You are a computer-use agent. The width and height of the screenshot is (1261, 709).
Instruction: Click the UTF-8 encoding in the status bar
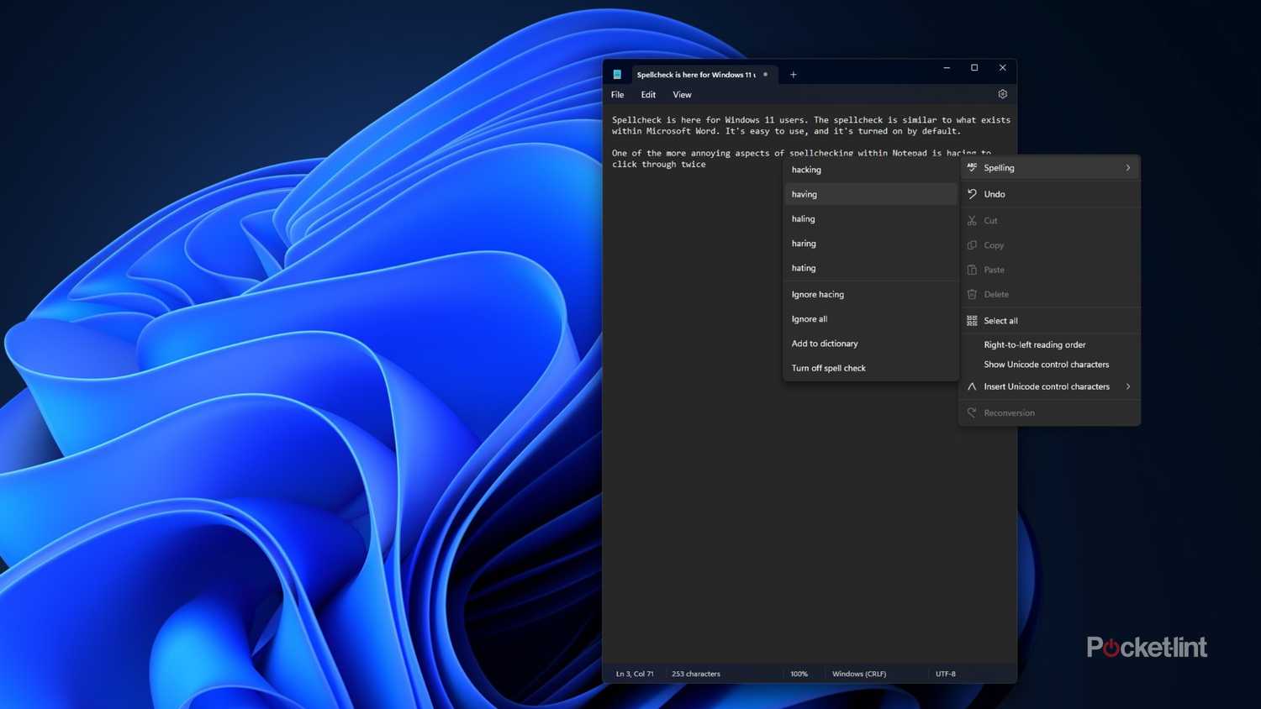[945, 674]
